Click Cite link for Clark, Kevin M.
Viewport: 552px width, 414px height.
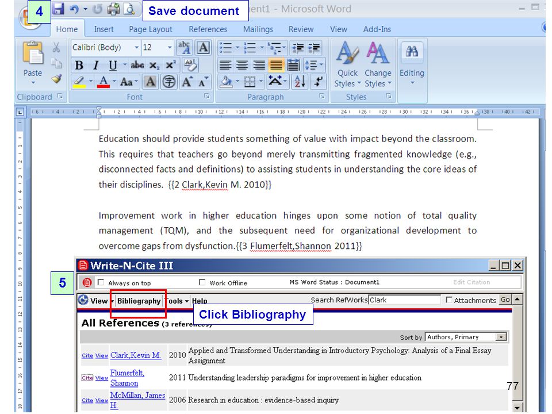[87, 355]
